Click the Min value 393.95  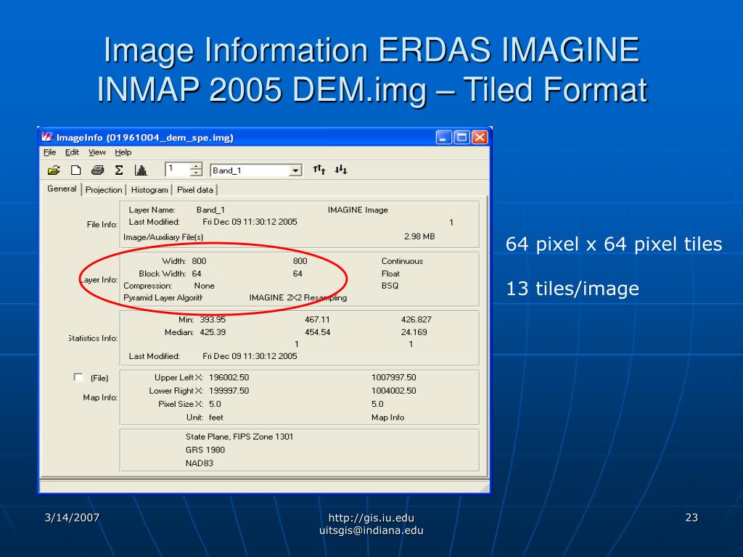click(213, 320)
